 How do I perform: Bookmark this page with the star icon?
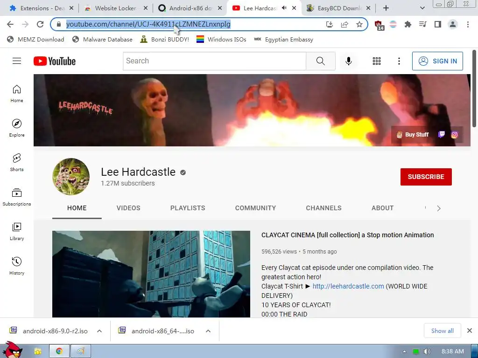tap(359, 24)
